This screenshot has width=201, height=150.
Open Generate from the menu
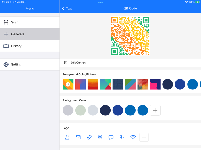coord(30,34)
